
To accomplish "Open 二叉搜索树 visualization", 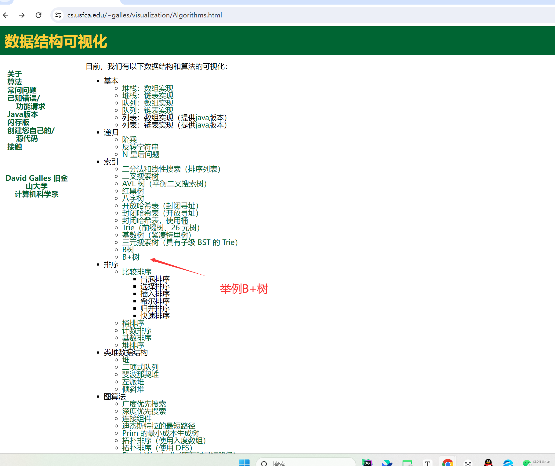I will tap(140, 176).
